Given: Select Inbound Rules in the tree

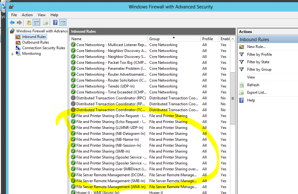Looking at the screenshot, I should pos(34,37).
